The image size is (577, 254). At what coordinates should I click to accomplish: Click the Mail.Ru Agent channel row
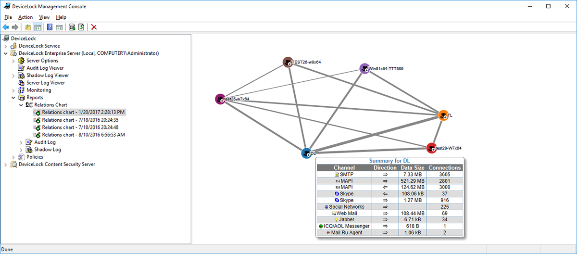[x=389, y=233]
